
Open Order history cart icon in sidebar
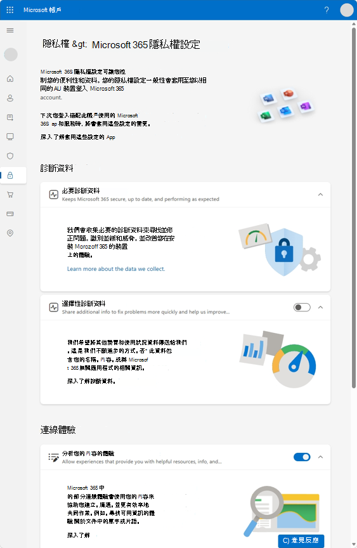[x=10, y=195]
